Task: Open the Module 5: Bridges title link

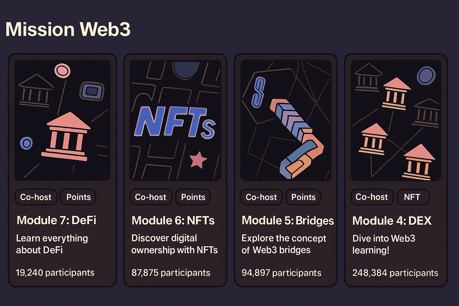Action: tap(287, 221)
